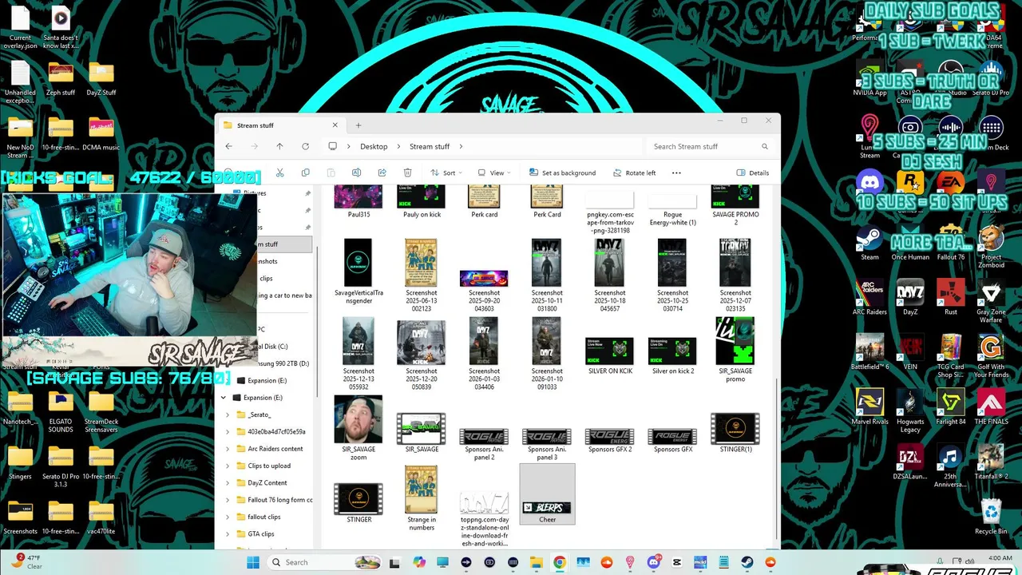
Task: Click Rotate left
Action: click(x=634, y=172)
